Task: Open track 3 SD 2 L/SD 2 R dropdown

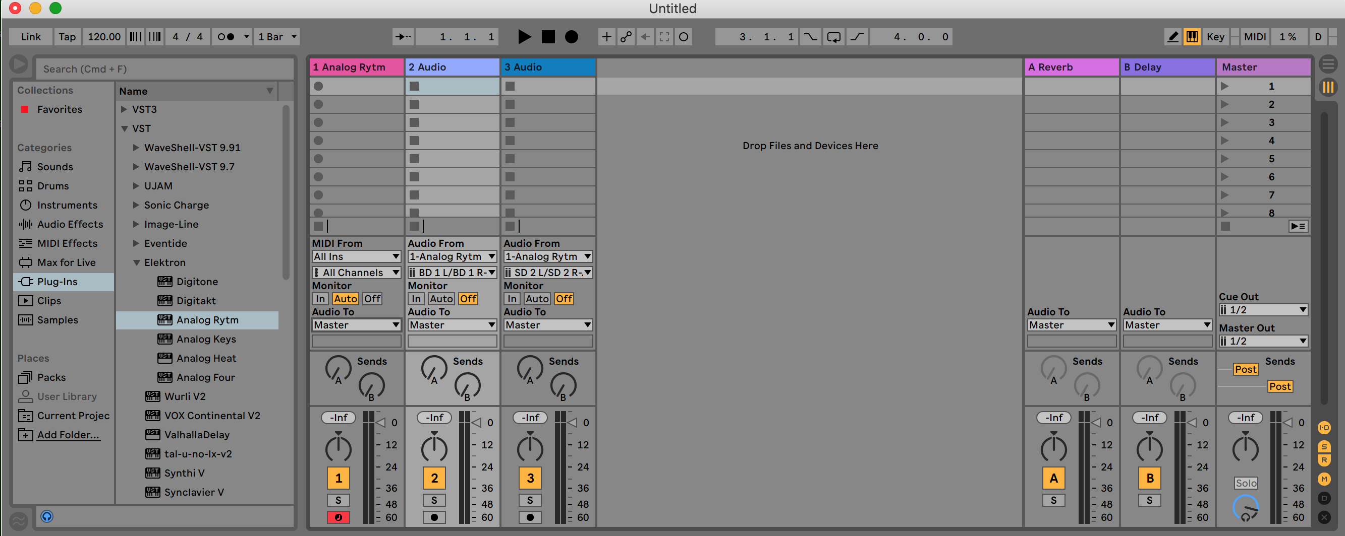Action: 548,273
